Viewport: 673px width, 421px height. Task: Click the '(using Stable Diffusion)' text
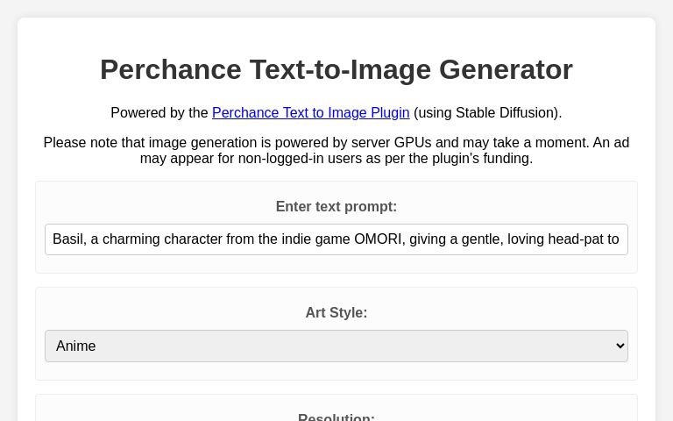(x=487, y=113)
